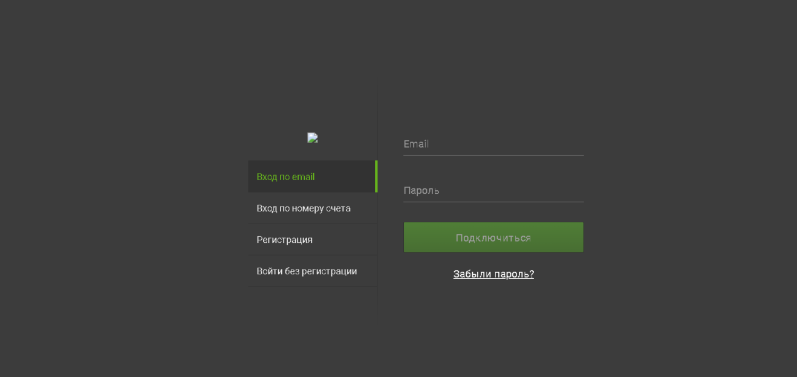The image size is (797, 377).
Task: Submit credentials with the Подключиться button
Action: coord(493,237)
